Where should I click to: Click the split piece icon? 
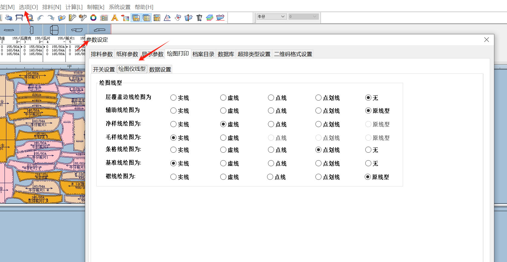(x=189, y=18)
